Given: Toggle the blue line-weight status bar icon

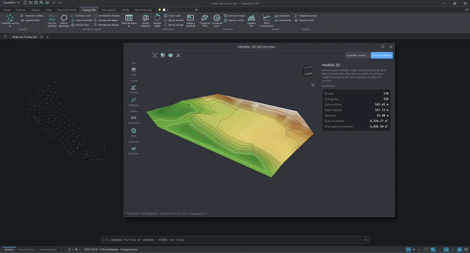Looking at the screenshot, I should [x=459, y=250].
